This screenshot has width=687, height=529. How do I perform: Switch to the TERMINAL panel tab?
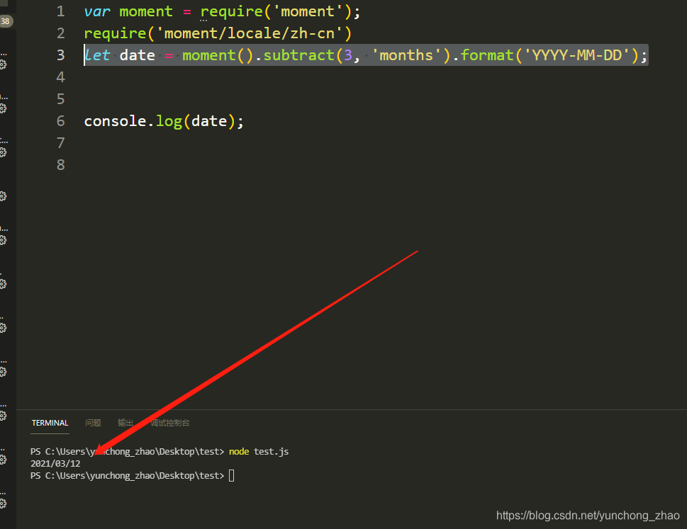[x=50, y=423]
